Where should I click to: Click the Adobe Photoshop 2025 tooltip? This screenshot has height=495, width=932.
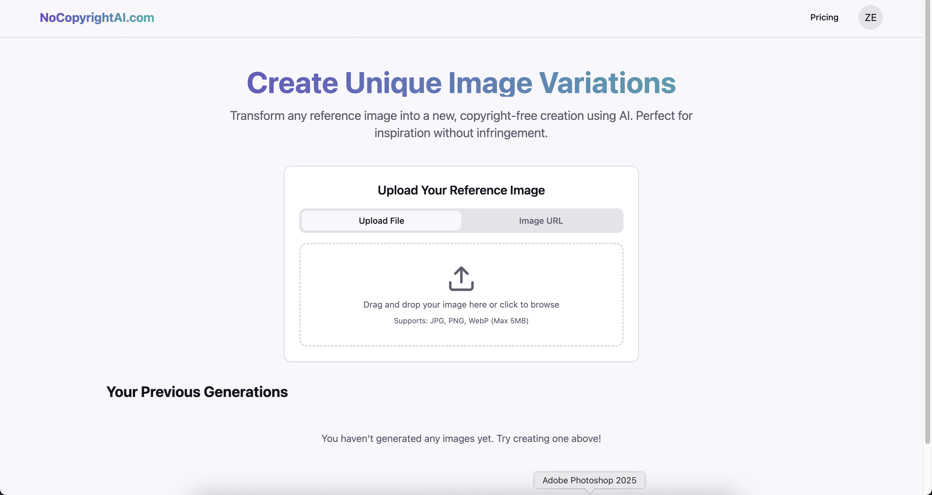point(589,480)
